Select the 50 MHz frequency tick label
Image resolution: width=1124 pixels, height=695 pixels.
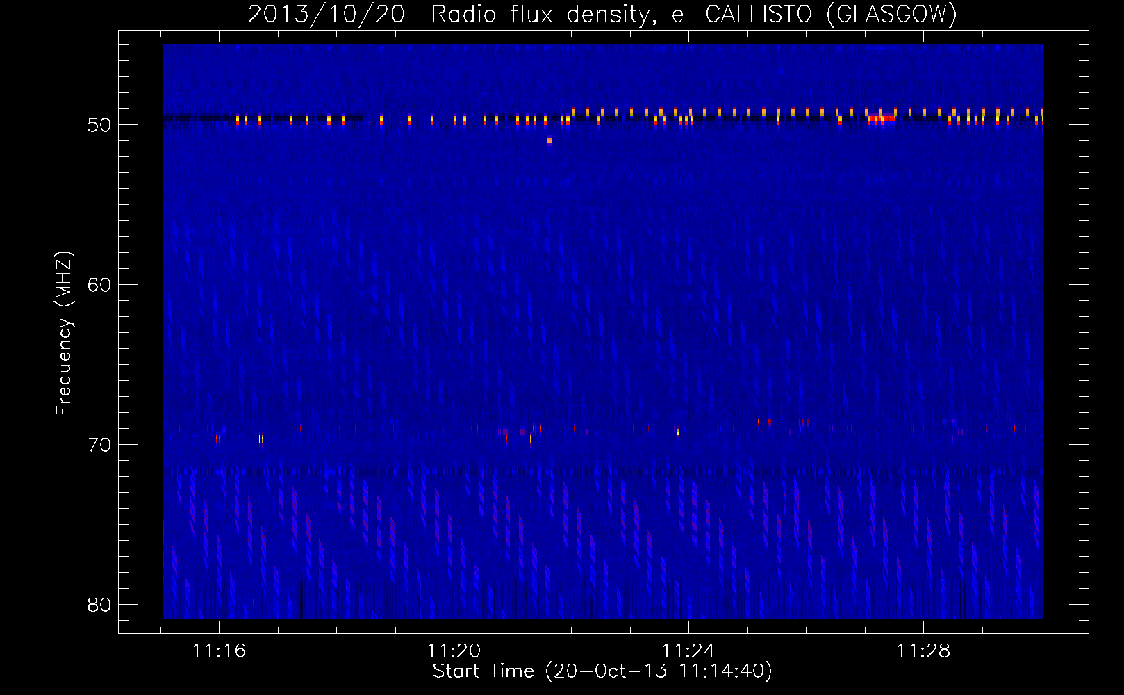coord(99,125)
